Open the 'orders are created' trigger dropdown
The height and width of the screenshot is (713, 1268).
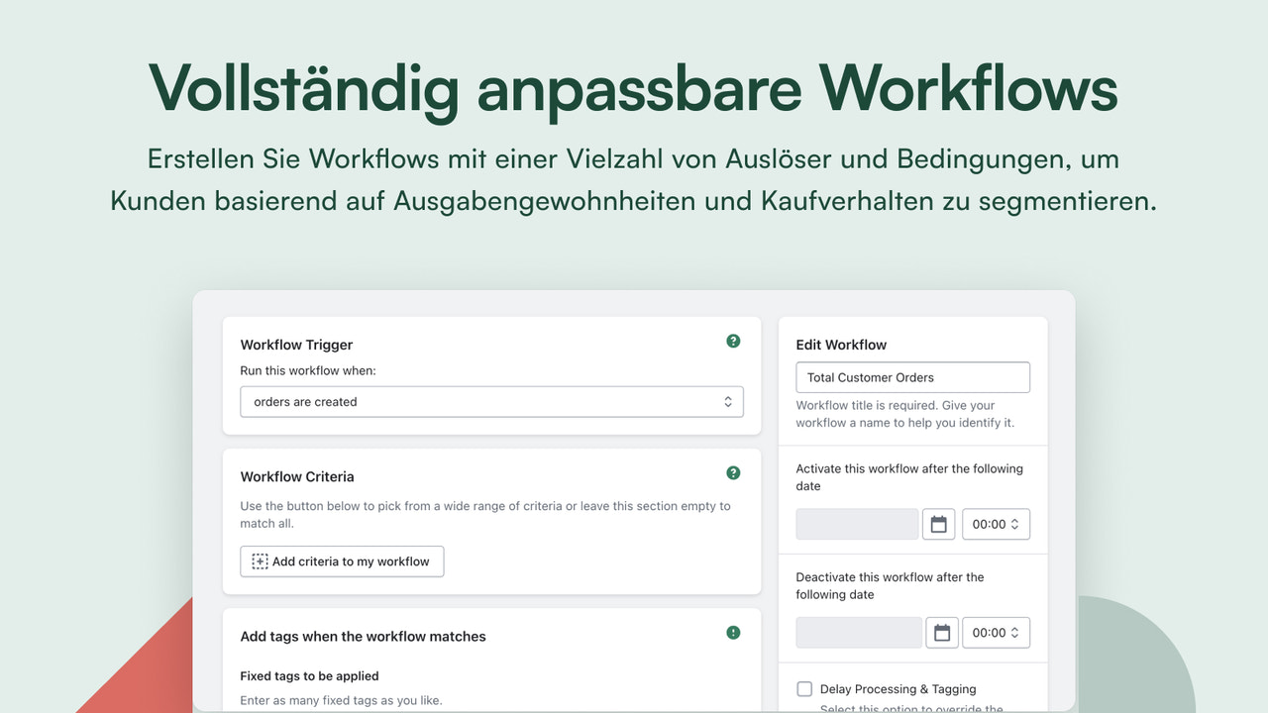pyautogui.click(x=491, y=402)
